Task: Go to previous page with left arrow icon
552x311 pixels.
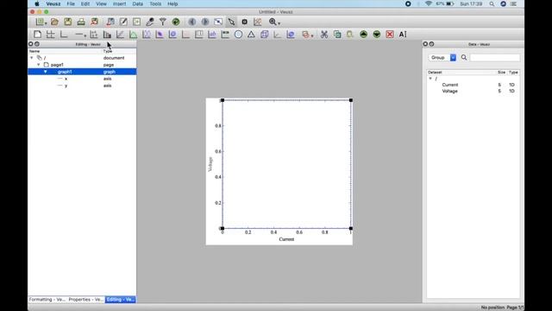Action: (x=191, y=22)
